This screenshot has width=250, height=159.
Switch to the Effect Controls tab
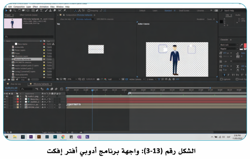click(x=28, y=15)
